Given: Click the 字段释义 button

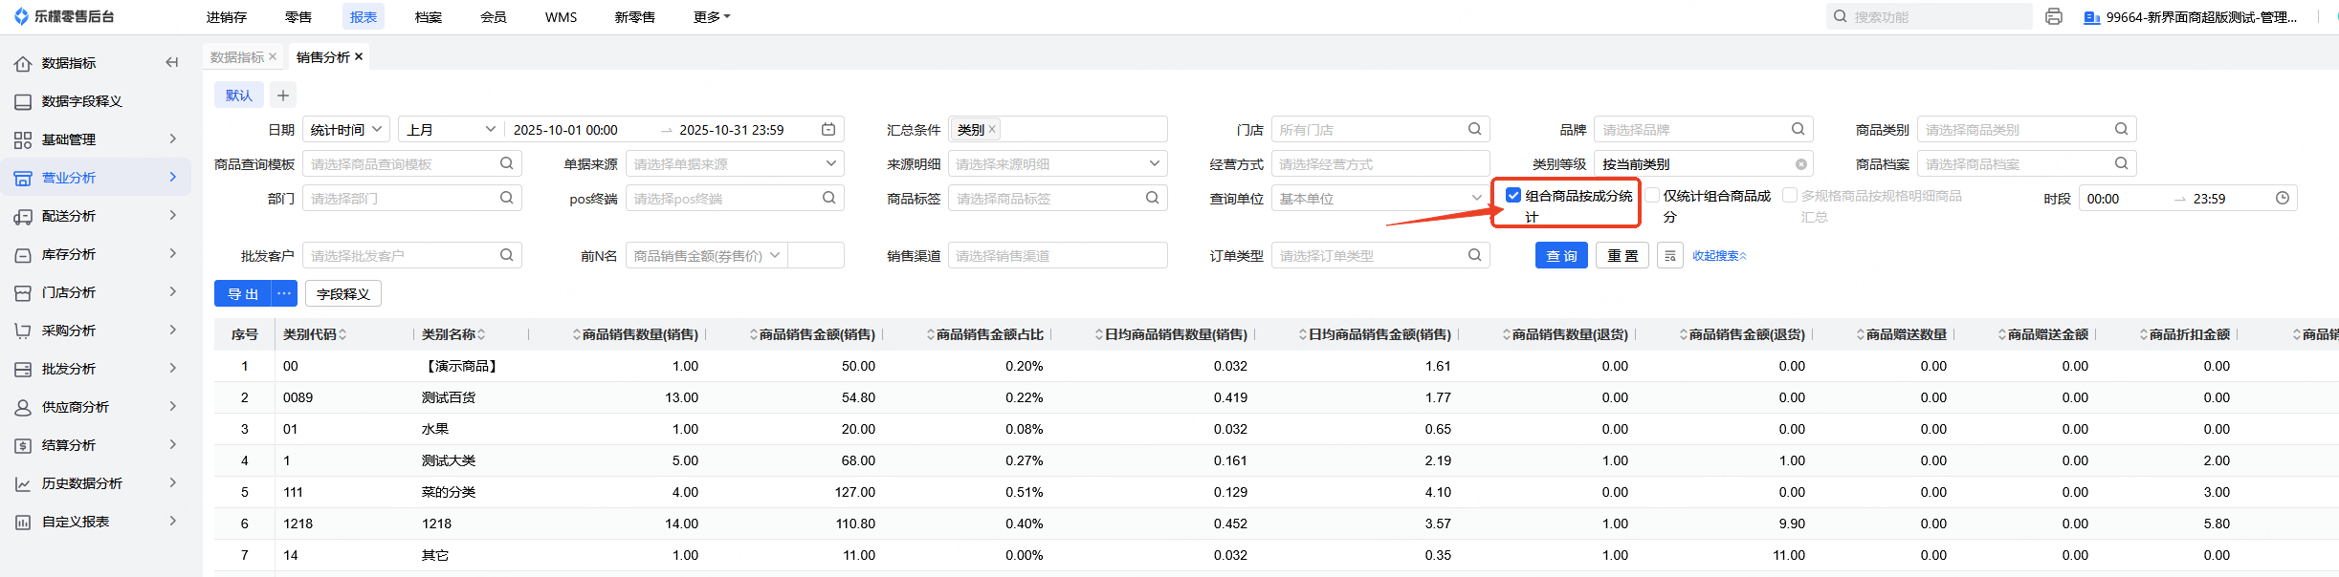Looking at the screenshot, I should pos(343,293).
